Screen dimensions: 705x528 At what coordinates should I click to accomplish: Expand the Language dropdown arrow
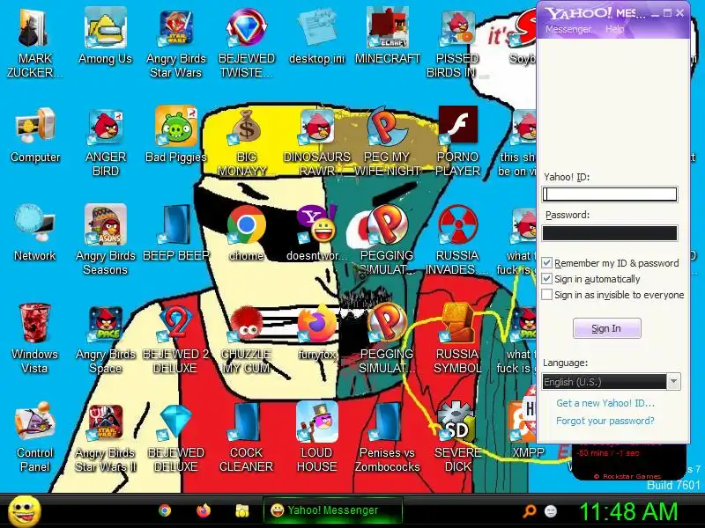pos(673,382)
